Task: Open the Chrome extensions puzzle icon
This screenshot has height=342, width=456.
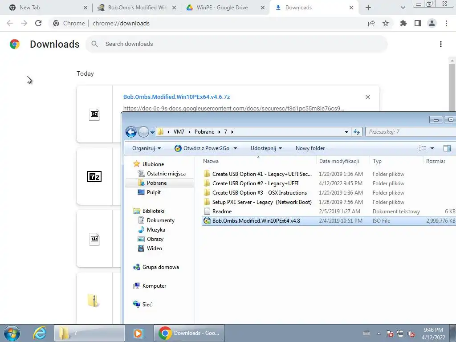Action: pyautogui.click(x=403, y=23)
